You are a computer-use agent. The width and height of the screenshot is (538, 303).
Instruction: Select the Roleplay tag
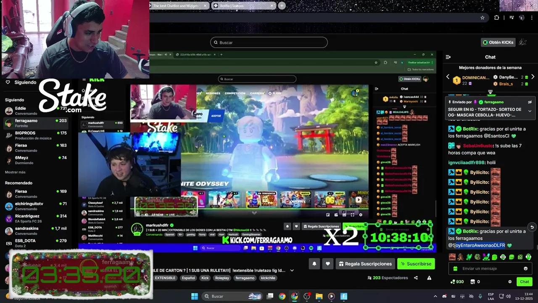[222, 278]
